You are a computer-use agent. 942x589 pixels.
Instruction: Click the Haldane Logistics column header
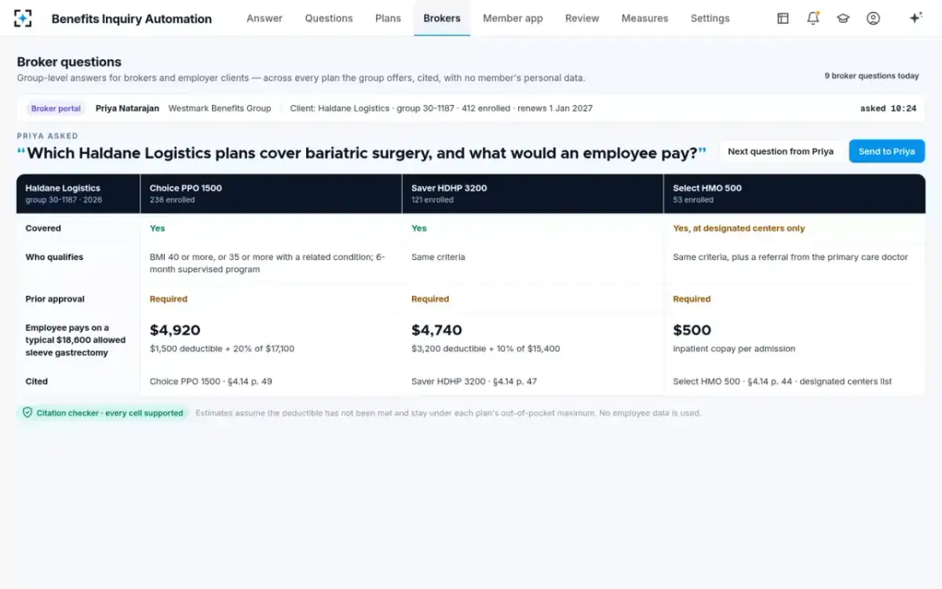78,193
